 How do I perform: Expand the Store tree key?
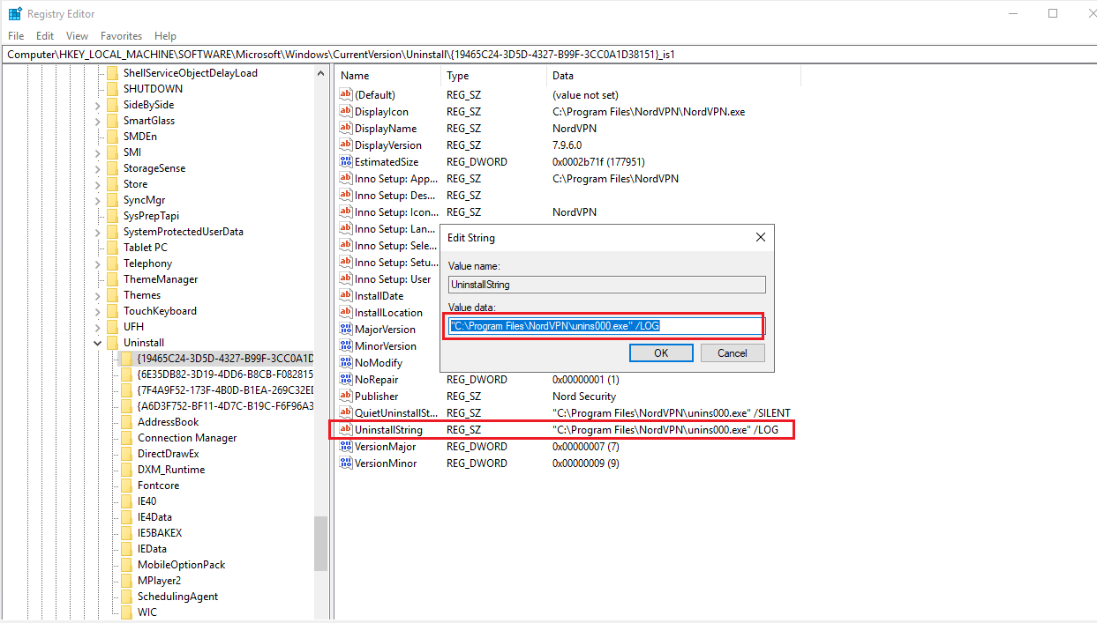tap(97, 184)
